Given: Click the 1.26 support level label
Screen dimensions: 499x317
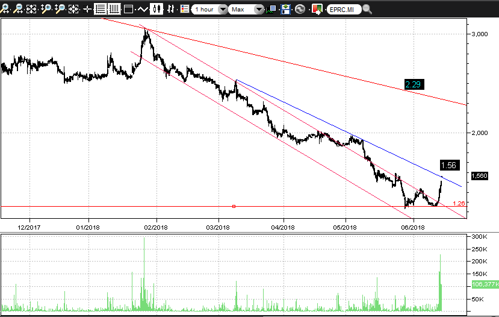Looking at the screenshot, I should pyautogui.click(x=459, y=203).
